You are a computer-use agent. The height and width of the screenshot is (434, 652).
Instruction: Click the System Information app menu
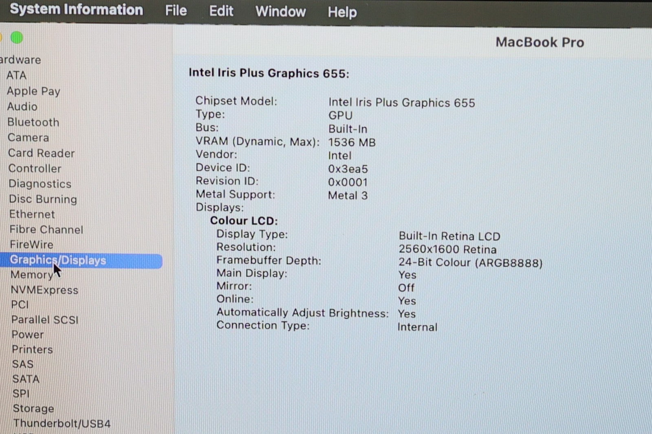76,9
